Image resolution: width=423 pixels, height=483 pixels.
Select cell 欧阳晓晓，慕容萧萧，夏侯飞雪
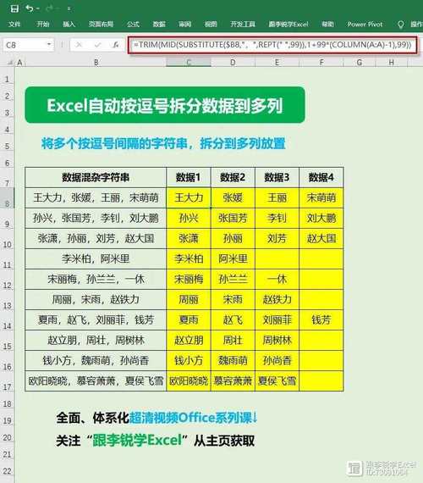[x=96, y=380]
